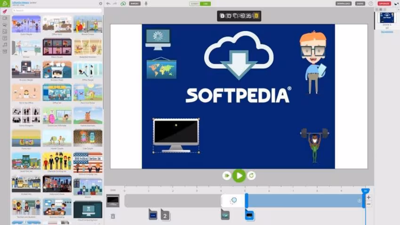Select the weightlifter character on canvas
Image resolution: width=400 pixels, height=225 pixels.
point(314,145)
